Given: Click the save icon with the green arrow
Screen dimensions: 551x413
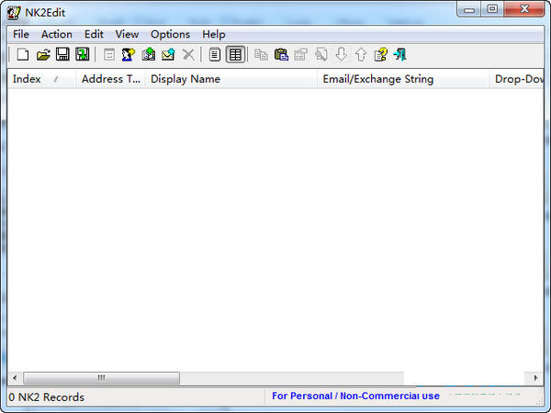Looking at the screenshot, I should [83, 54].
